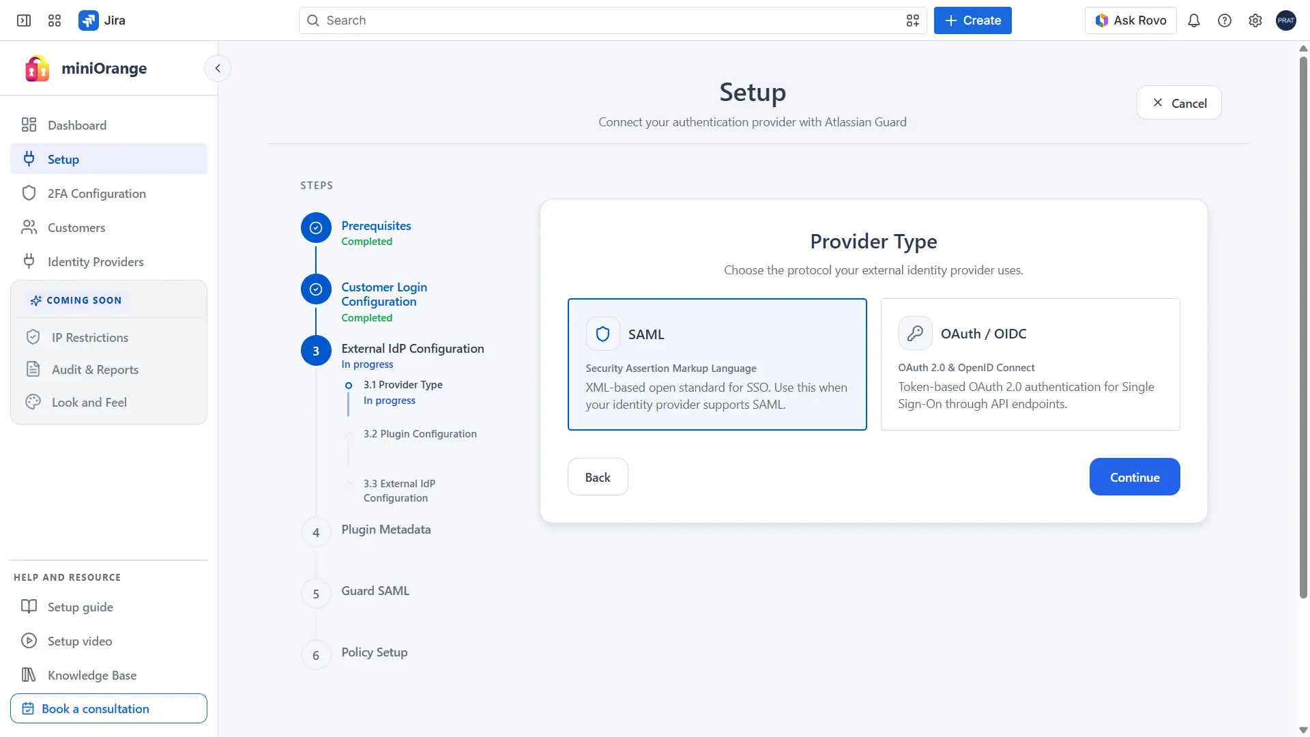
Task: Open the notifications bell
Action: [x=1193, y=20]
